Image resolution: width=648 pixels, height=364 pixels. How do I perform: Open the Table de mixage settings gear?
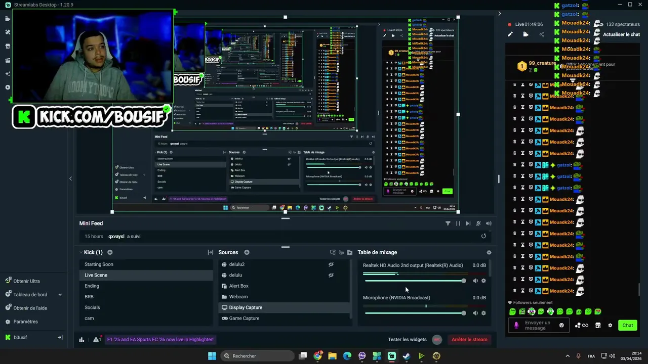(489, 252)
